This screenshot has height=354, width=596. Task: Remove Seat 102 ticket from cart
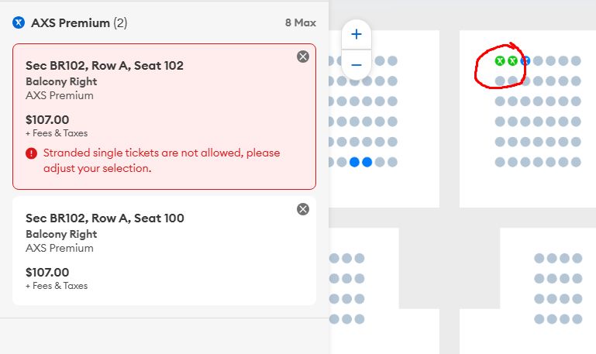click(303, 56)
